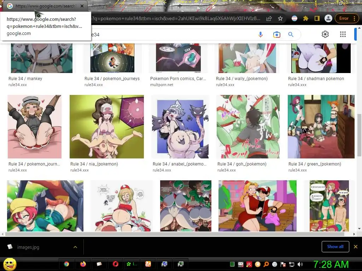Click Show all downloads button
This screenshot has width=362, height=271.
(x=335, y=247)
